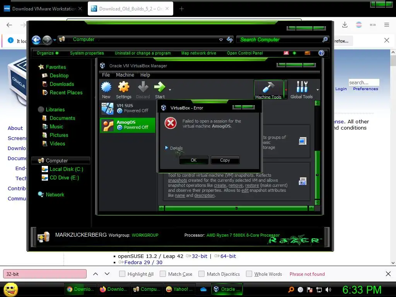Open the File menu in VirtualBox
Screen dimensions: 396x297
pos(106,75)
